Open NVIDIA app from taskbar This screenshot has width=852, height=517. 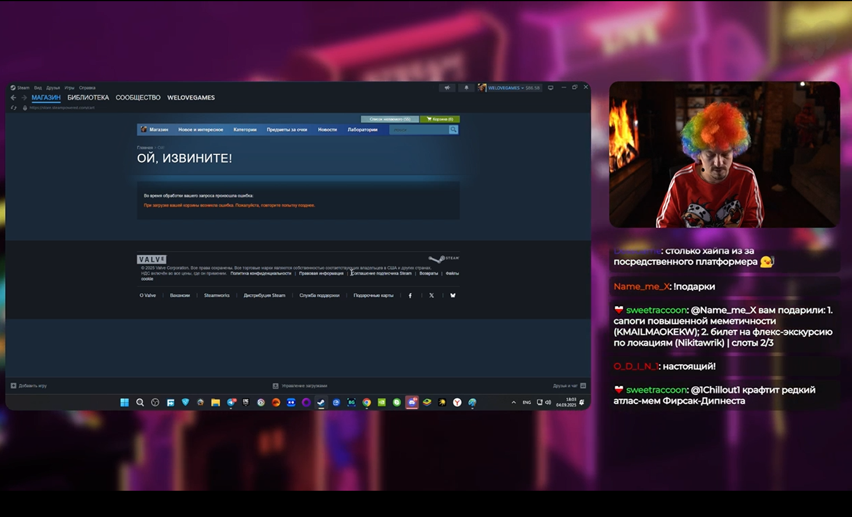click(x=381, y=402)
